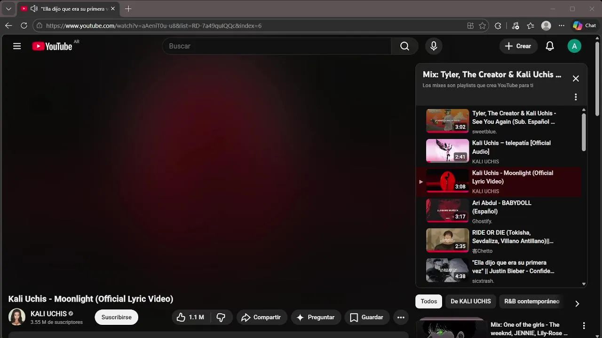
Task: Click sweetblue. channel name in playlist
Action: (x=484, y=132)
